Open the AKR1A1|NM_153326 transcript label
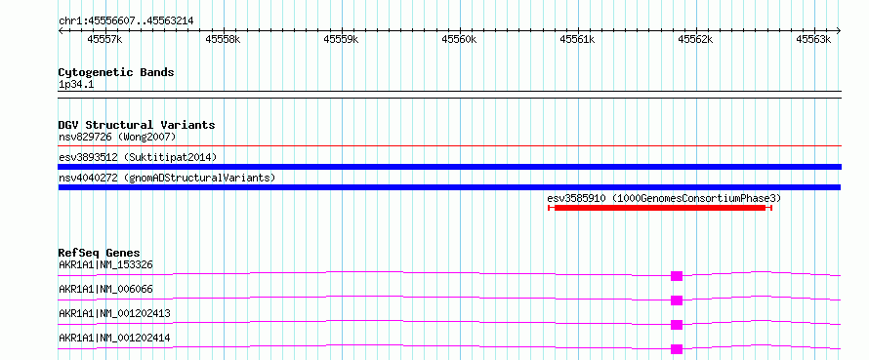869x360 pixels. [105, 264]
